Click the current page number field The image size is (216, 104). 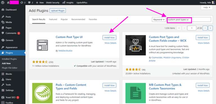[192, 28]
